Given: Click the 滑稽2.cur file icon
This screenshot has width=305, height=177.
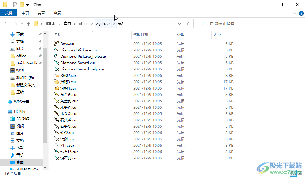Looking at the screenshot, I should (x=57, y=76).
